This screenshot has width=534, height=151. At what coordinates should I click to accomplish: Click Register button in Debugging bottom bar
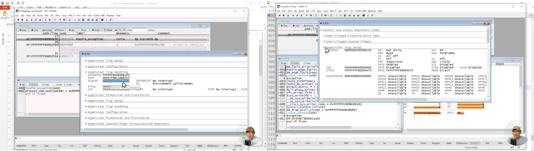coord(174,146)
